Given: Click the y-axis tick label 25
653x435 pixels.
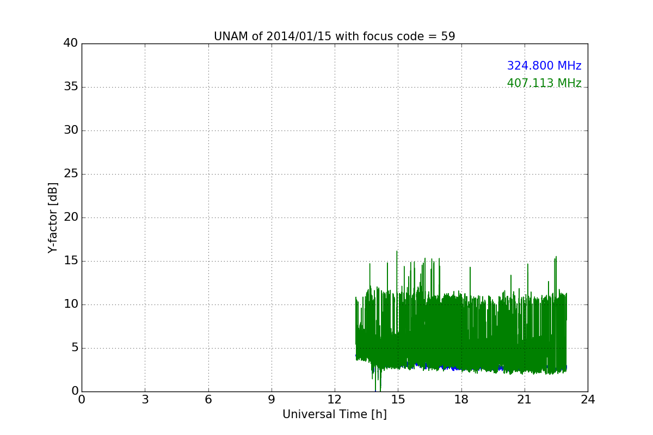Looking at the screenshot, I should coord(71,174).
